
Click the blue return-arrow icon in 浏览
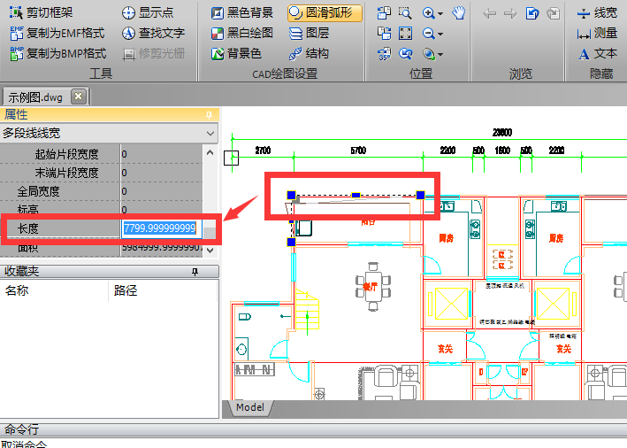point(531,13)
